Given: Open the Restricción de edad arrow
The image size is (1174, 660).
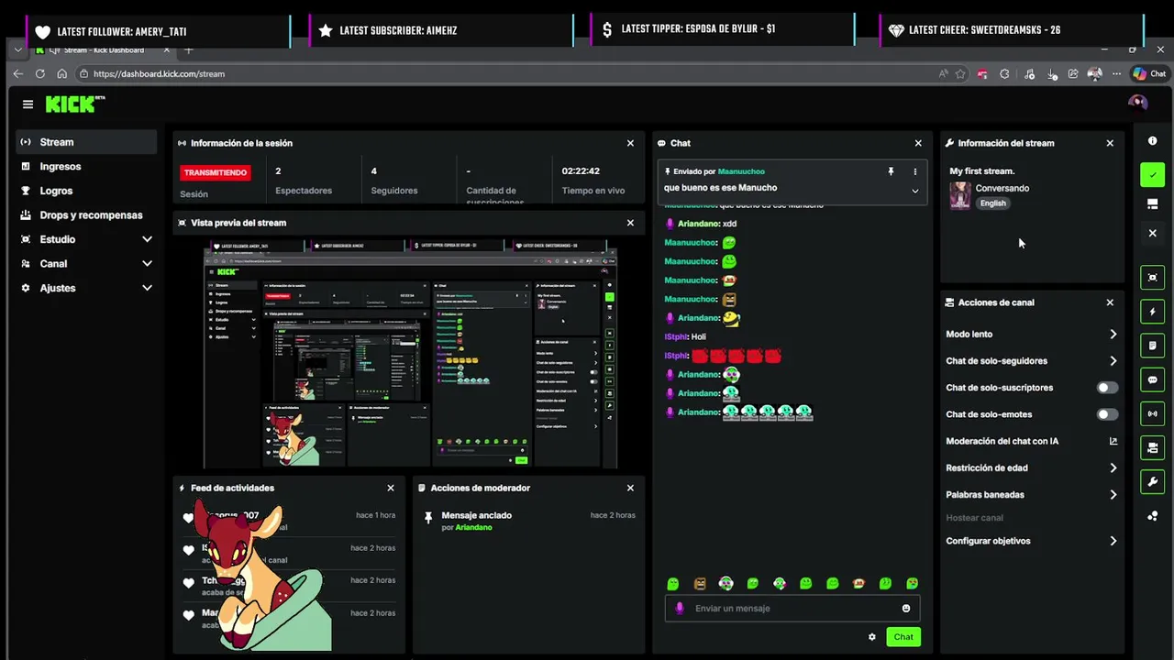Looking at the screenshot, I should 1113,468.
